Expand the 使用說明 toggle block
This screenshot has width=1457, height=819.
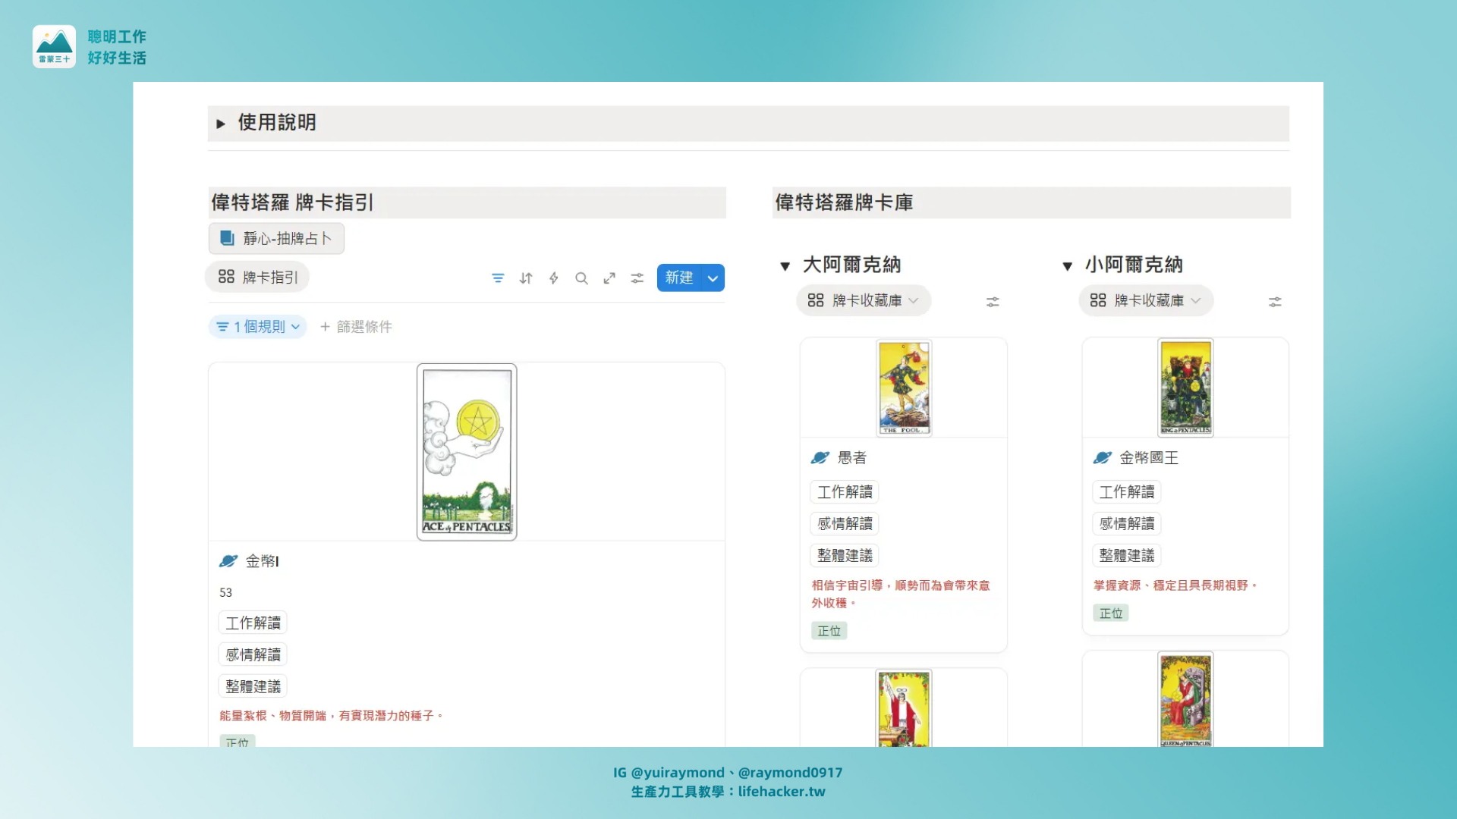coord(221,124)
